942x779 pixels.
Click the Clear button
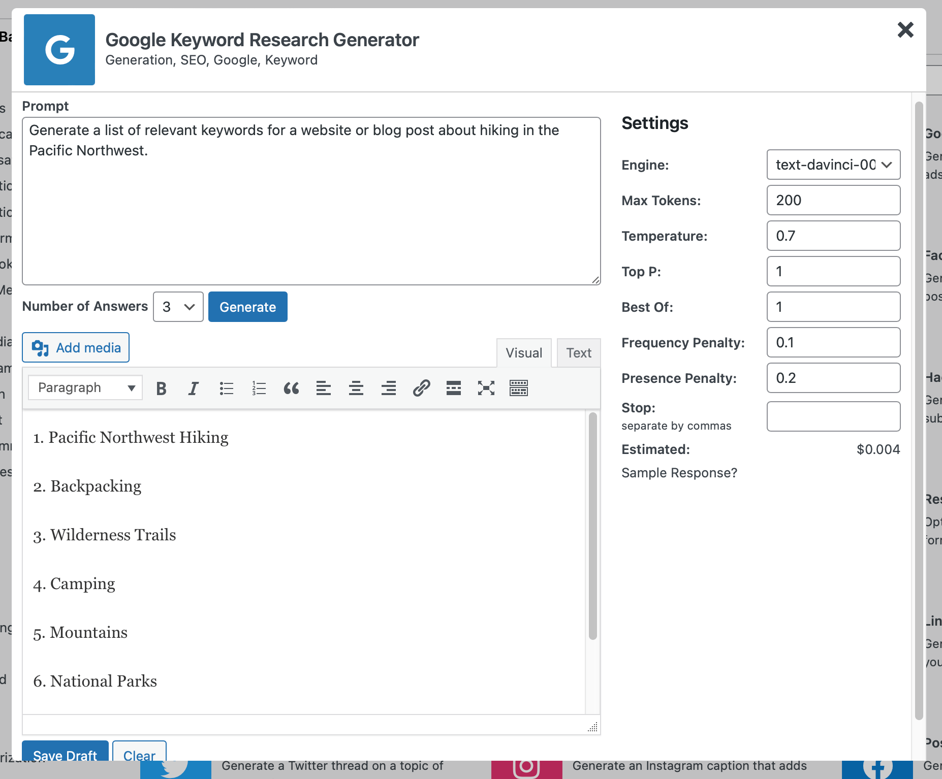[x=139, y=751]
